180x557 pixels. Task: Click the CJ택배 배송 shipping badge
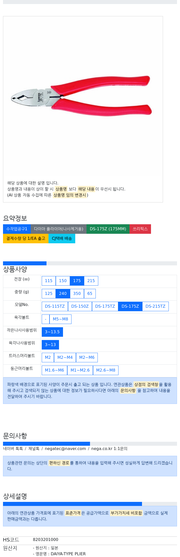62,239
